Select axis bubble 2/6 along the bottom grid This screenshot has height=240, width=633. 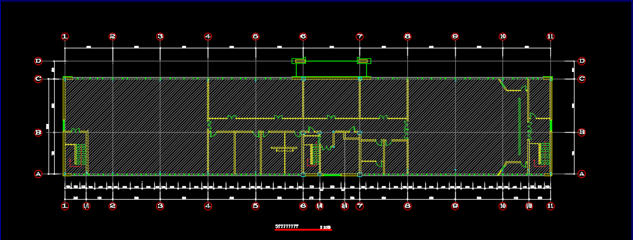(x=344, y=206)
